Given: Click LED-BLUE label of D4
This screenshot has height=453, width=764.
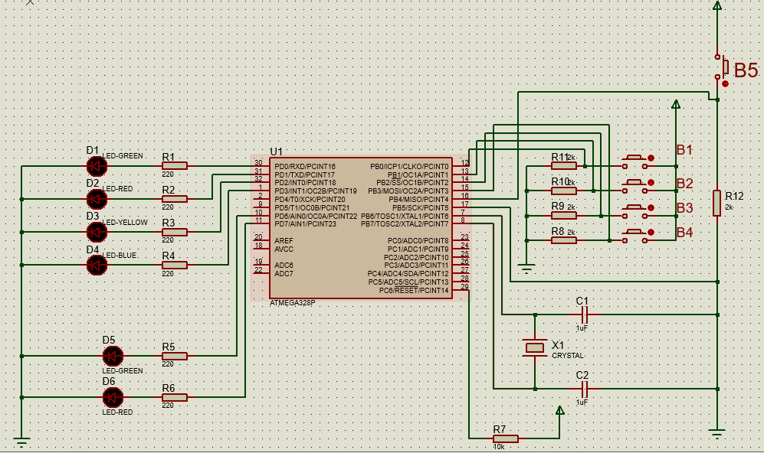Looking at the screenshot, I should [120, 256].
